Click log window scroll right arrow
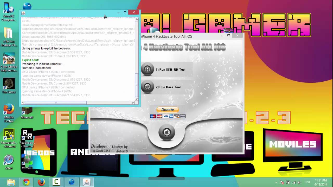The image size is (333, 187). pyautogui.click(x=133, y=103)
